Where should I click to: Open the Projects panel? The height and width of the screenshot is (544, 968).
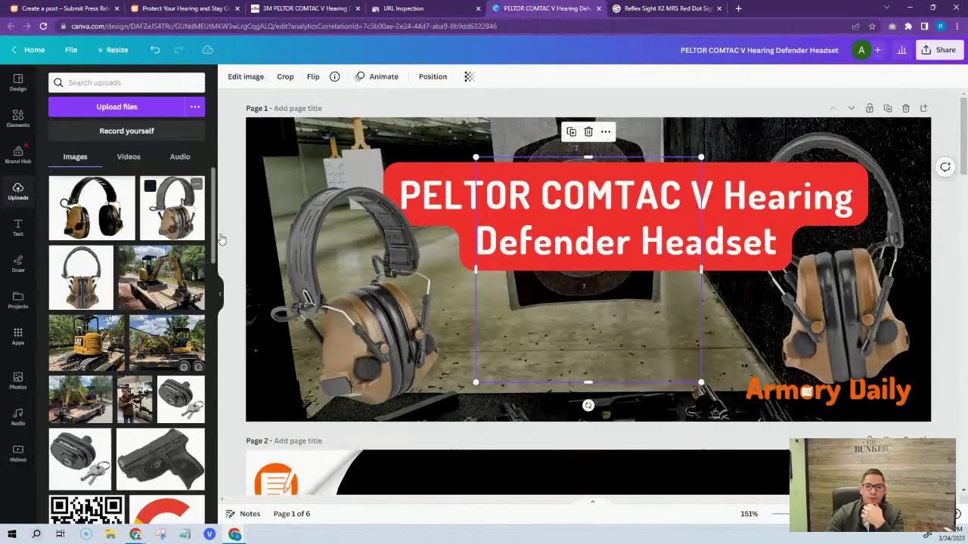click(x=18, y=300)
